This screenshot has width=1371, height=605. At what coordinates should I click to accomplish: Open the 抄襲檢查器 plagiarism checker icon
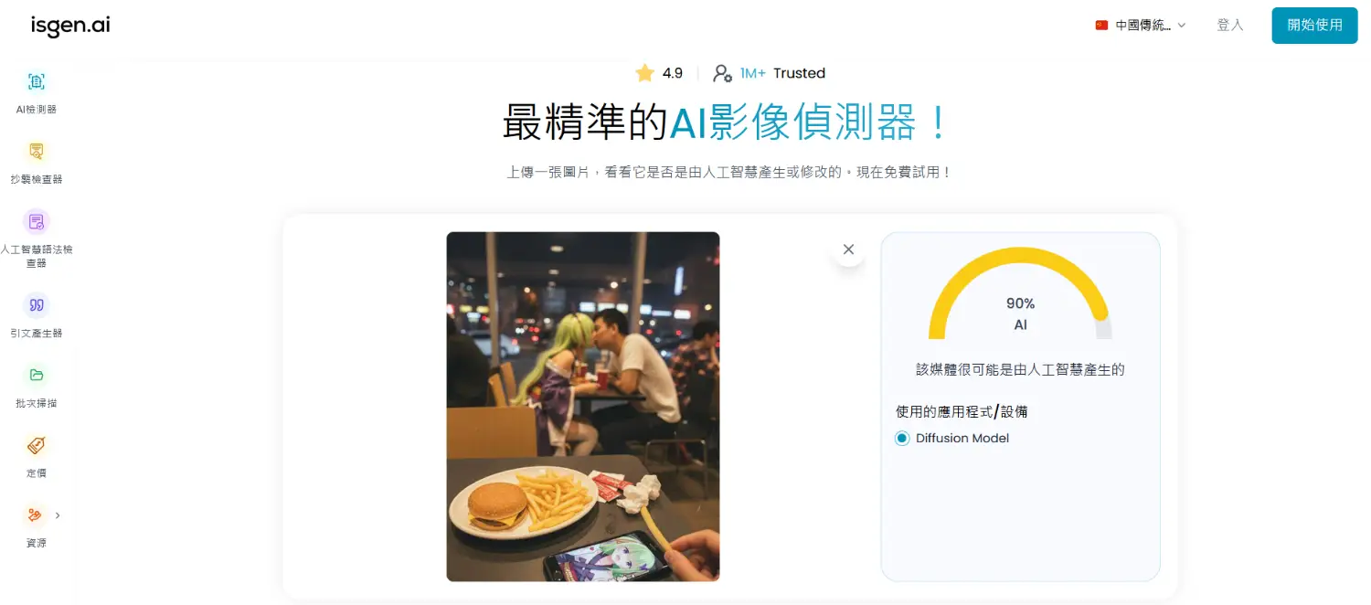(x=37, y=152)
